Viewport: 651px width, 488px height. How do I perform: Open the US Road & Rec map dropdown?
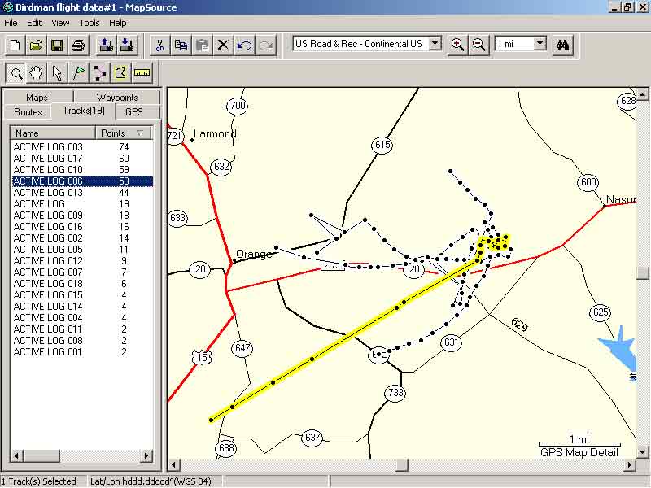[x=435, y=44]
